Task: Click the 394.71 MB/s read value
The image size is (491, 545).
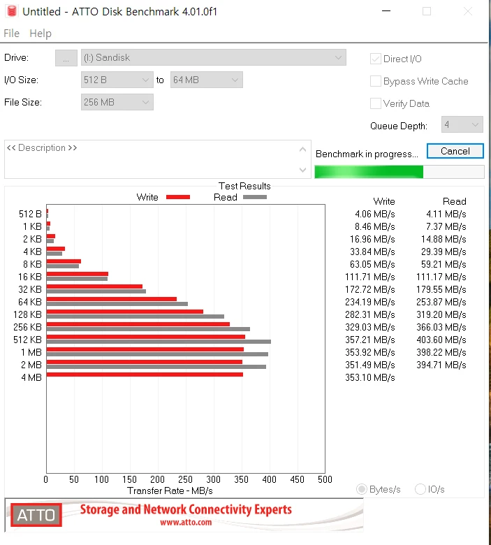Action: [x=441, y=365]
